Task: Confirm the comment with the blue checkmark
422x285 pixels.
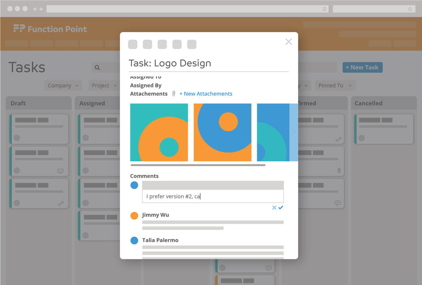Action: pos(281,208)
